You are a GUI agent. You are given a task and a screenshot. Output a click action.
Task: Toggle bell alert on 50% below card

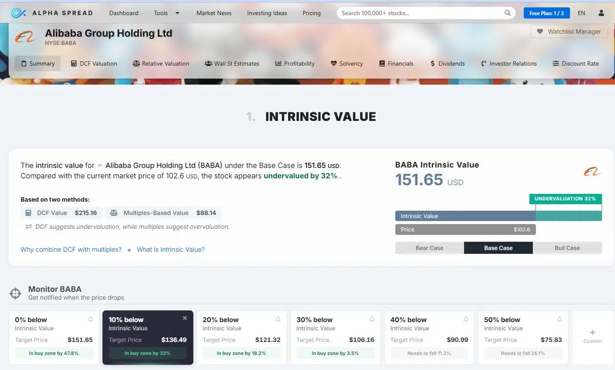click(560, 319)
